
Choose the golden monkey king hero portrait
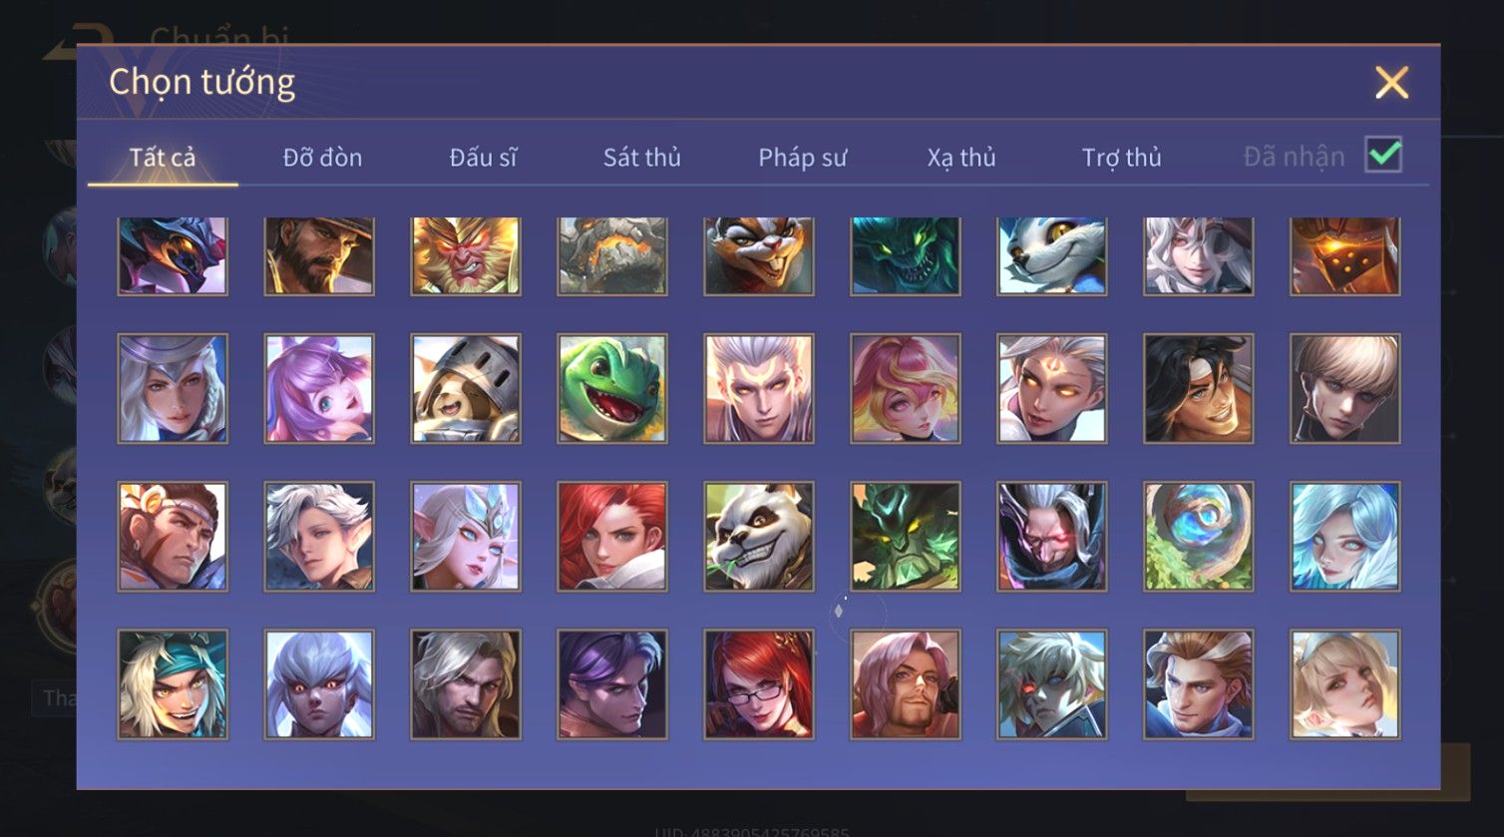[x=466, y=255]
